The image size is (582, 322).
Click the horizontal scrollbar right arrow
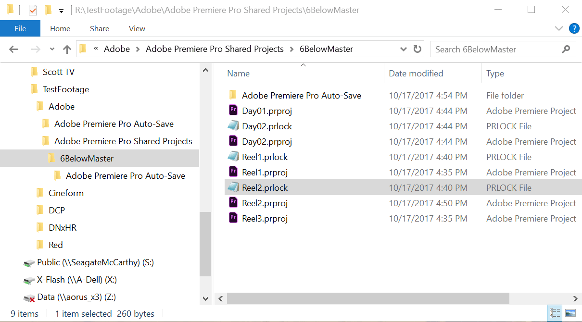(575, 298)
